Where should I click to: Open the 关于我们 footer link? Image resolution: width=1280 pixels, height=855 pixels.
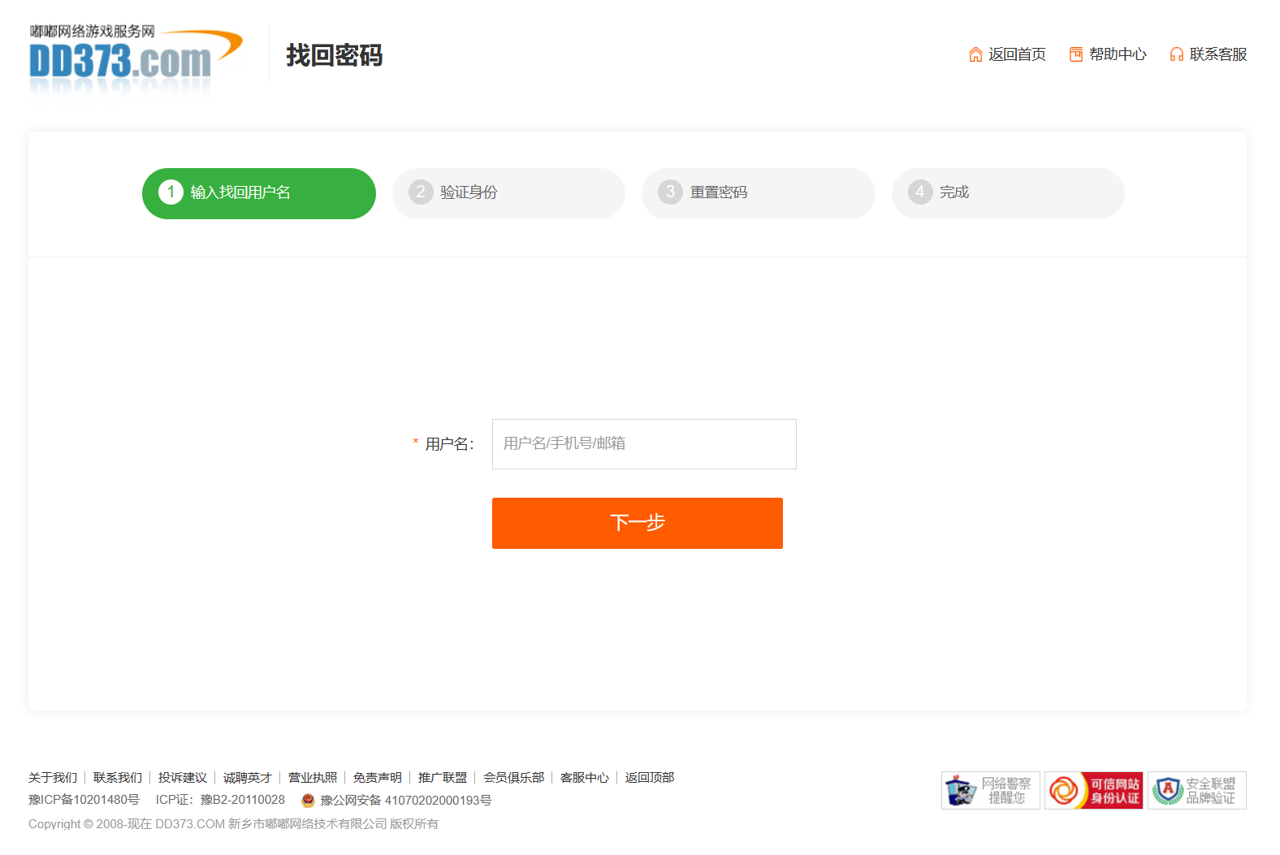pos(53,778)
